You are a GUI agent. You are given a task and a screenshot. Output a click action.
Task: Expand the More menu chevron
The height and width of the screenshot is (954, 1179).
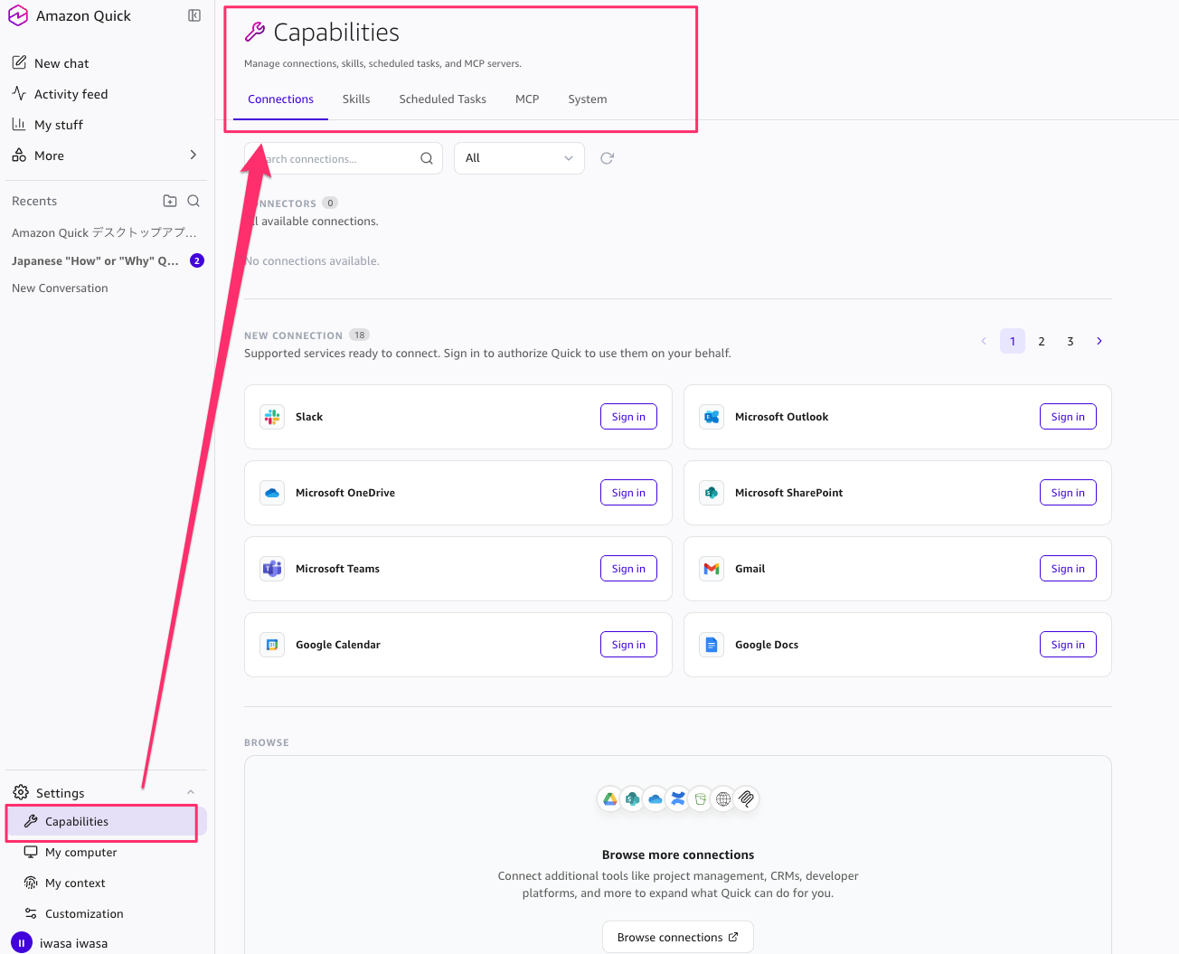tap(193, 156)
